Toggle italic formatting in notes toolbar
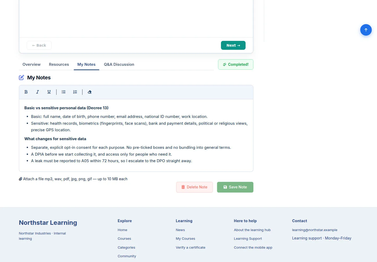This screenshot has width=377, height=262. click(x=37, y=92)
